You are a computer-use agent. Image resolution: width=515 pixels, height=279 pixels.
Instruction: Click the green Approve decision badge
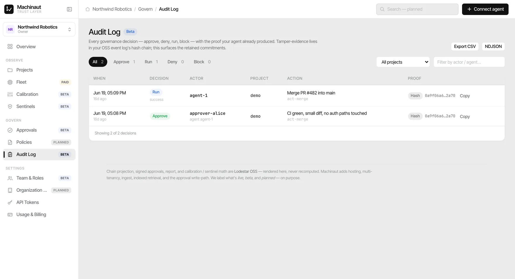[160, 116]
